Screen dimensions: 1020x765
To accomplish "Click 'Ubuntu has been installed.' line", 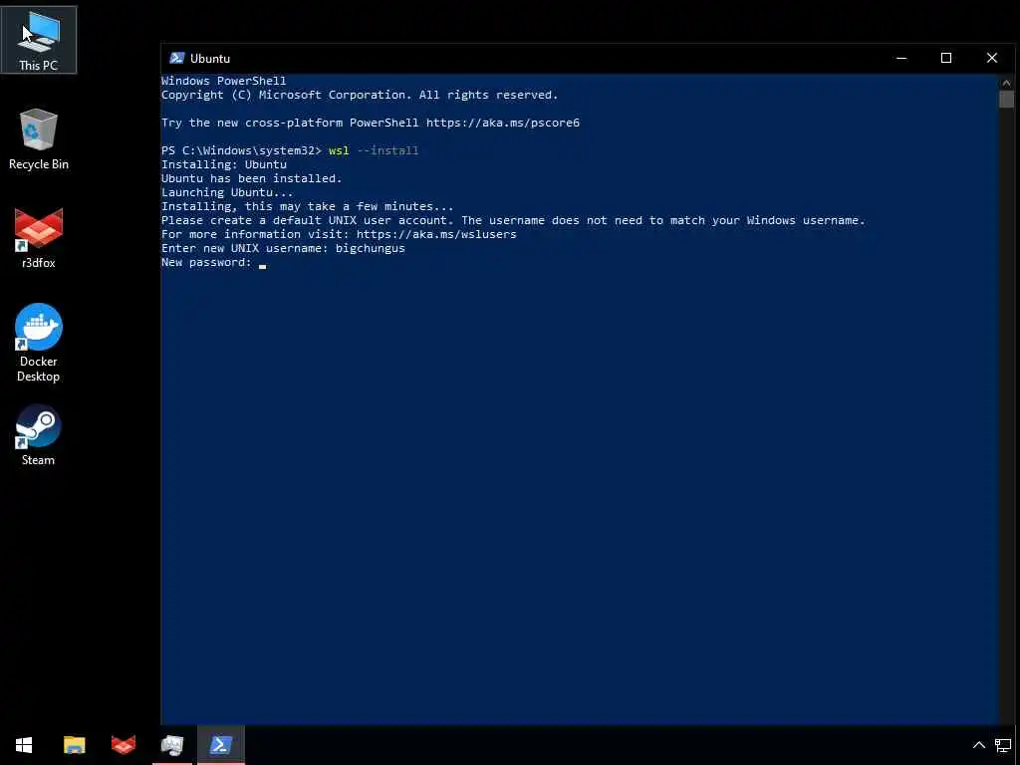I will click(252, 178).
